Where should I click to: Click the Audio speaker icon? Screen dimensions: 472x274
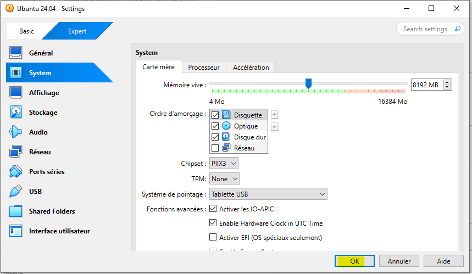point(16,132)
